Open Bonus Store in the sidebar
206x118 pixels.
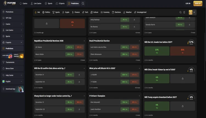click(x=12, y=68)
